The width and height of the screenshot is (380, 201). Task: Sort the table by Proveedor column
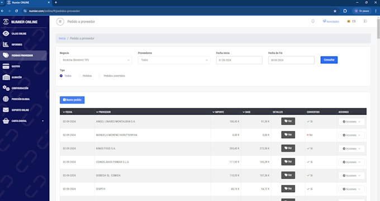(103, 112)
